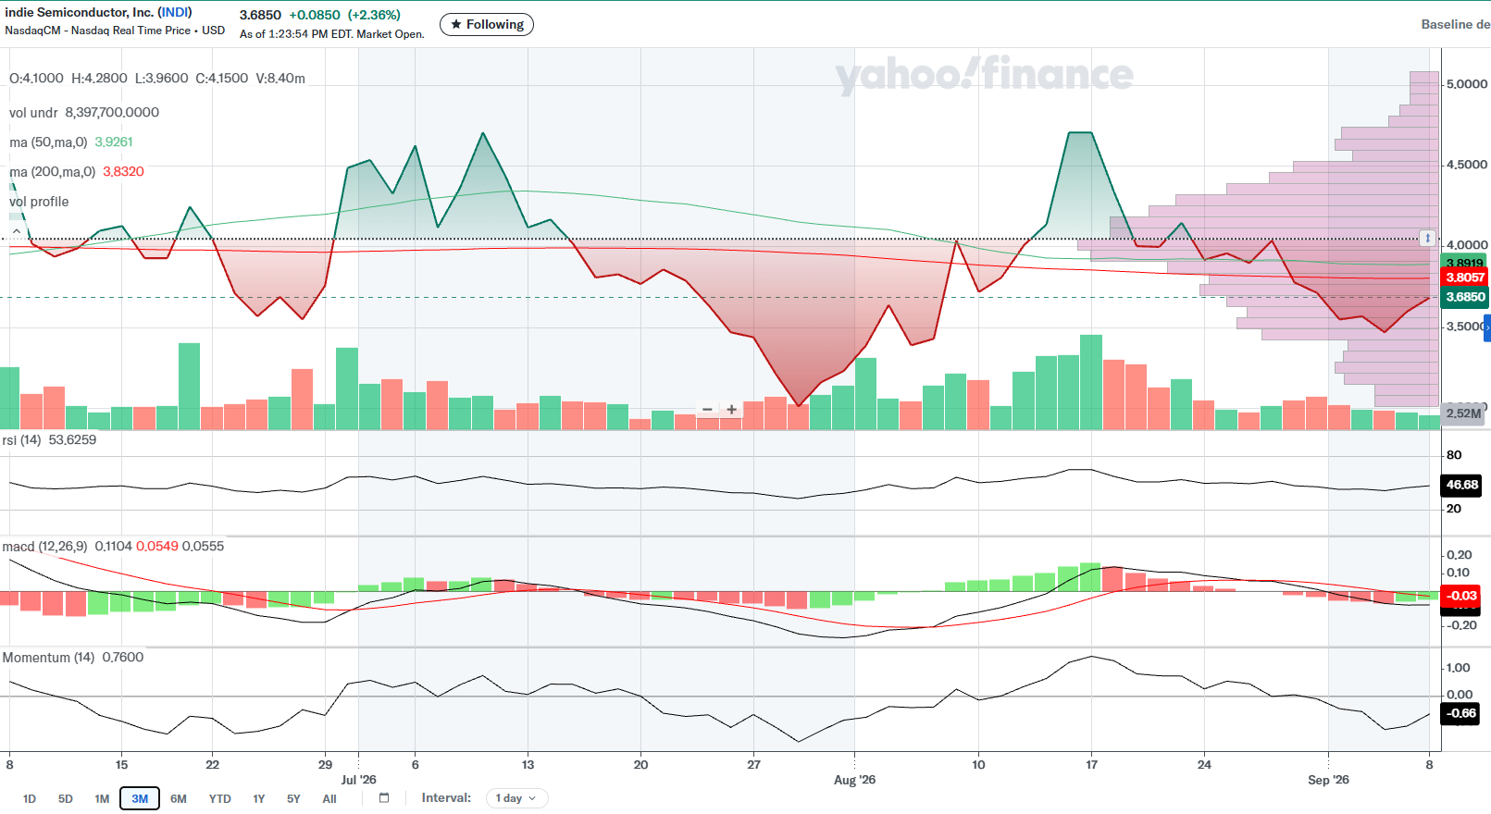Select the YTD range tab
1491x814 pixels.
[x=219, y=799]
